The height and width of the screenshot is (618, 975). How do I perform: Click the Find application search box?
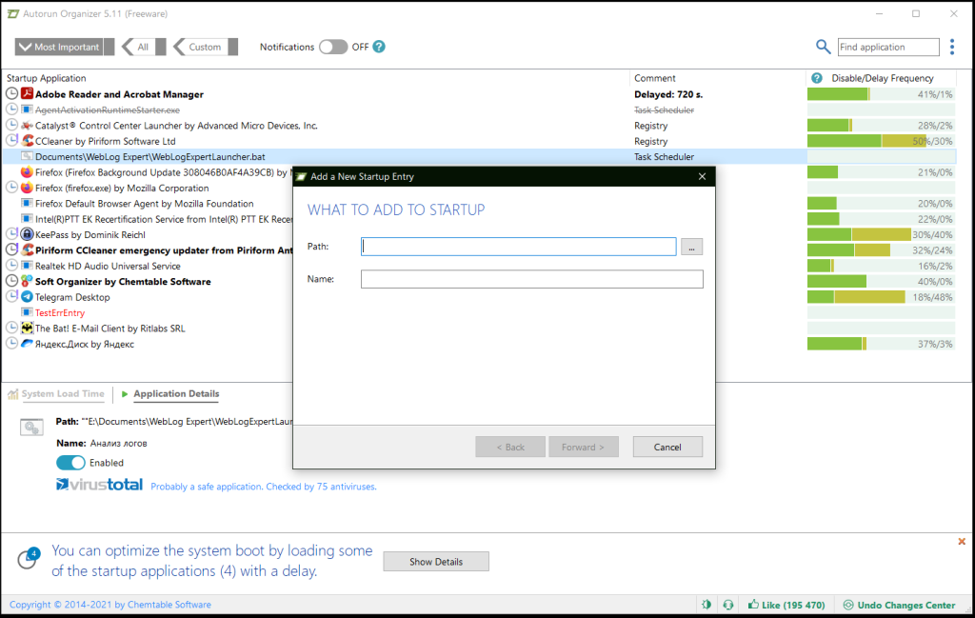tap(888, 47)
